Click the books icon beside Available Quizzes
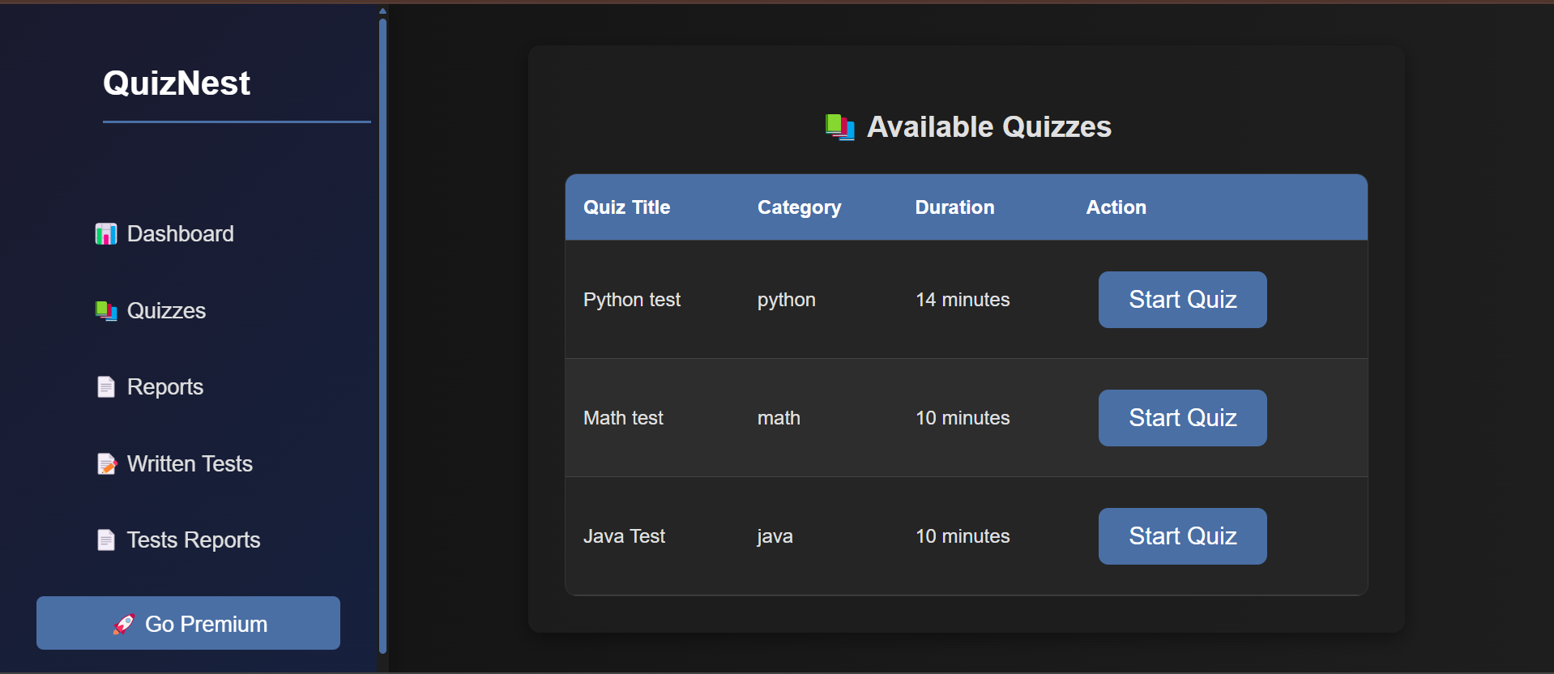This screenshot has width=1554, height=674. (x=840, y=127)
